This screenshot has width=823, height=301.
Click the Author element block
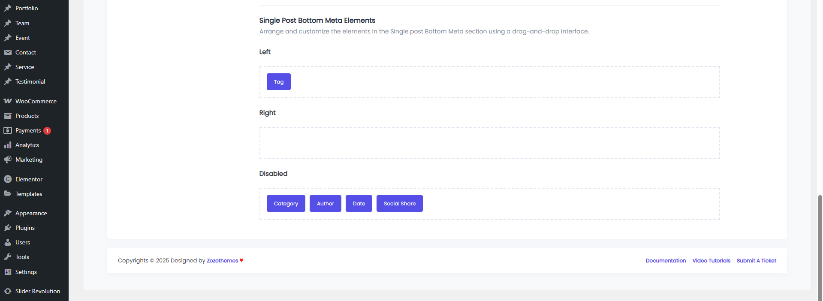[x=325, y=204]
